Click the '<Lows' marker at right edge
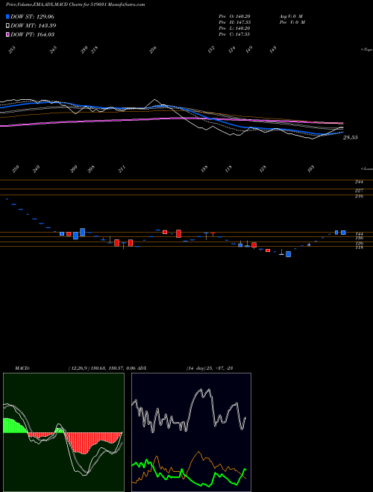Screen dimensions: 373x492 pyautogui.click(x=367, y=168)
